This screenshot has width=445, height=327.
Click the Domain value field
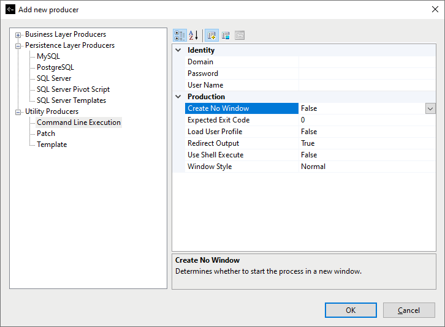[x=367, y=62]
